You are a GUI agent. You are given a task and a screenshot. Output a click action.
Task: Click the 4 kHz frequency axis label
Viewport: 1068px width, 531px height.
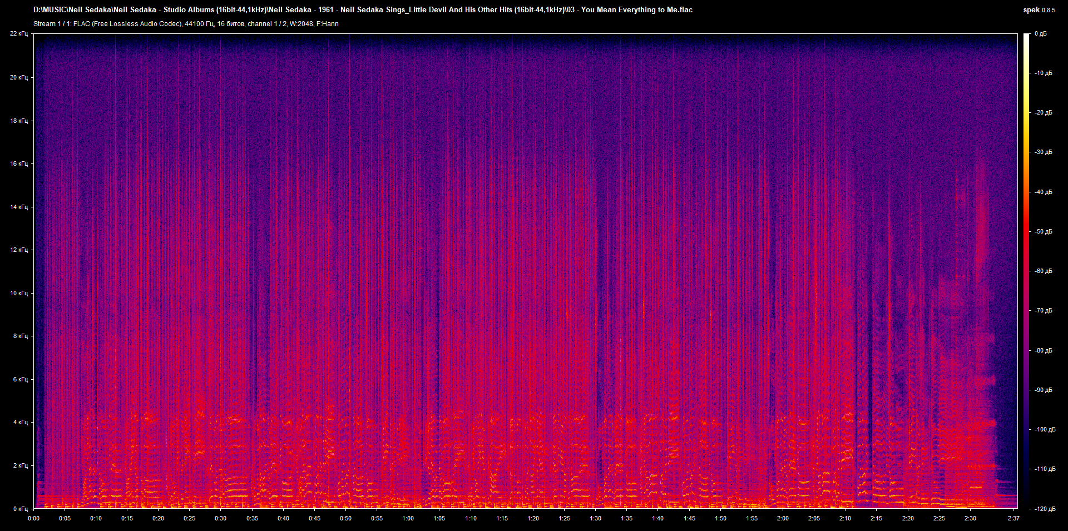point(21,422)
